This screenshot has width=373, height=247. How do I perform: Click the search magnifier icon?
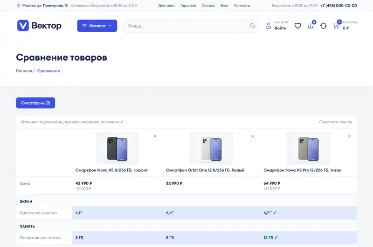pyautogui.click(x=253, y=26)
